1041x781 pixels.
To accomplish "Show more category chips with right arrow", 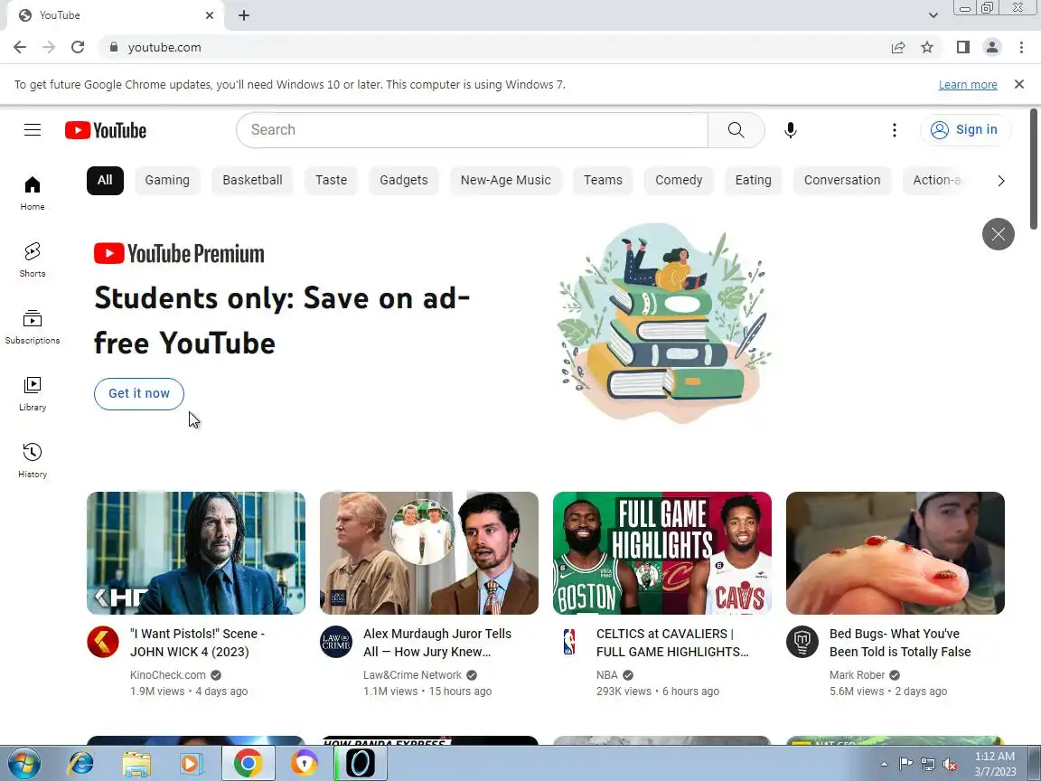I will 1000,181.
